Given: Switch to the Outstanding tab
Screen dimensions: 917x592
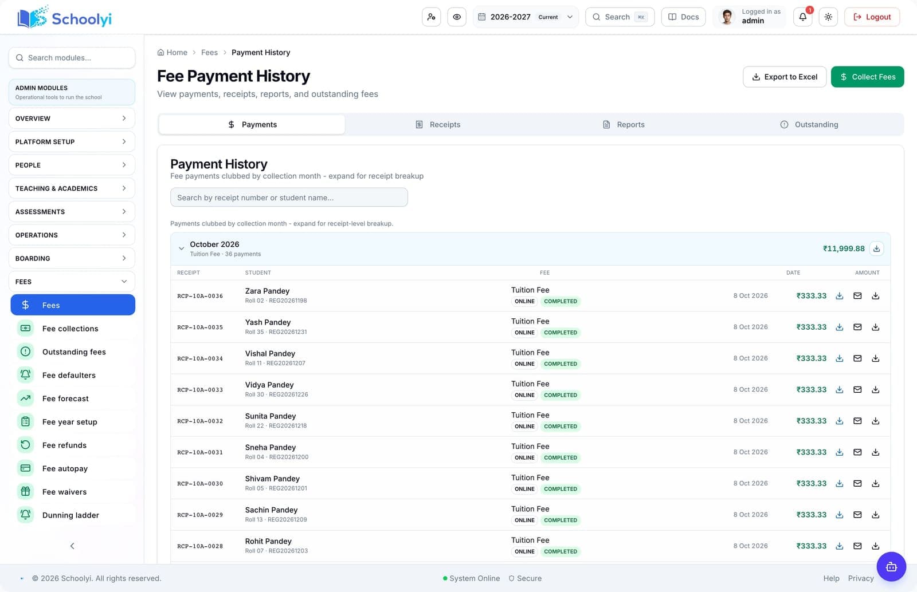Looking at the screenshot, I should tap(809, 125).
